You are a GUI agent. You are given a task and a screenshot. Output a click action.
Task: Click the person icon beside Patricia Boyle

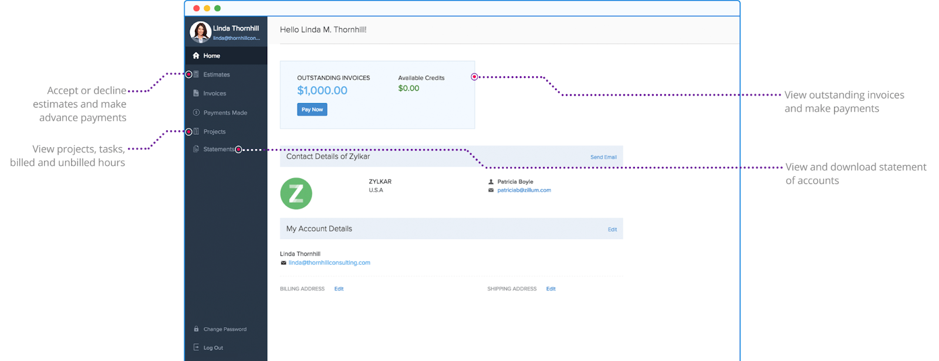[x=491, y=182]
